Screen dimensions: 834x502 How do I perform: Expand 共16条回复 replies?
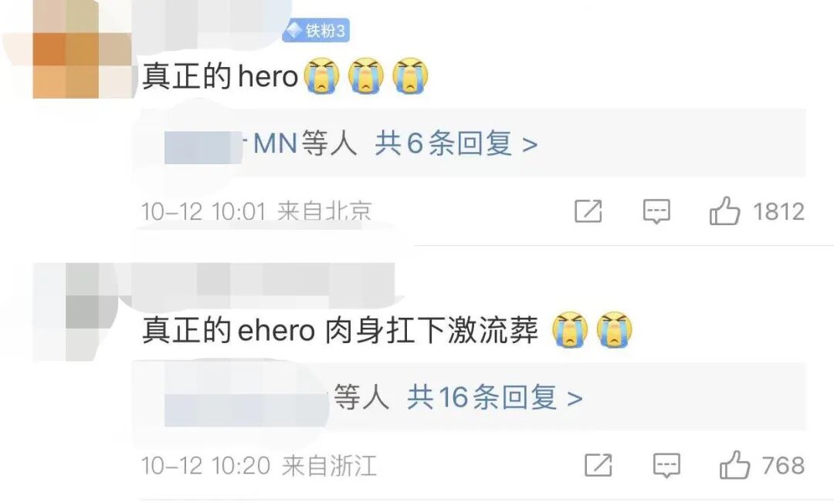tap(495, 397)
